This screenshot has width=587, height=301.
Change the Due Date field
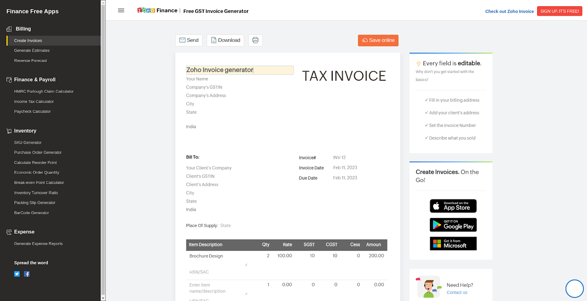[x=345, y=178]
